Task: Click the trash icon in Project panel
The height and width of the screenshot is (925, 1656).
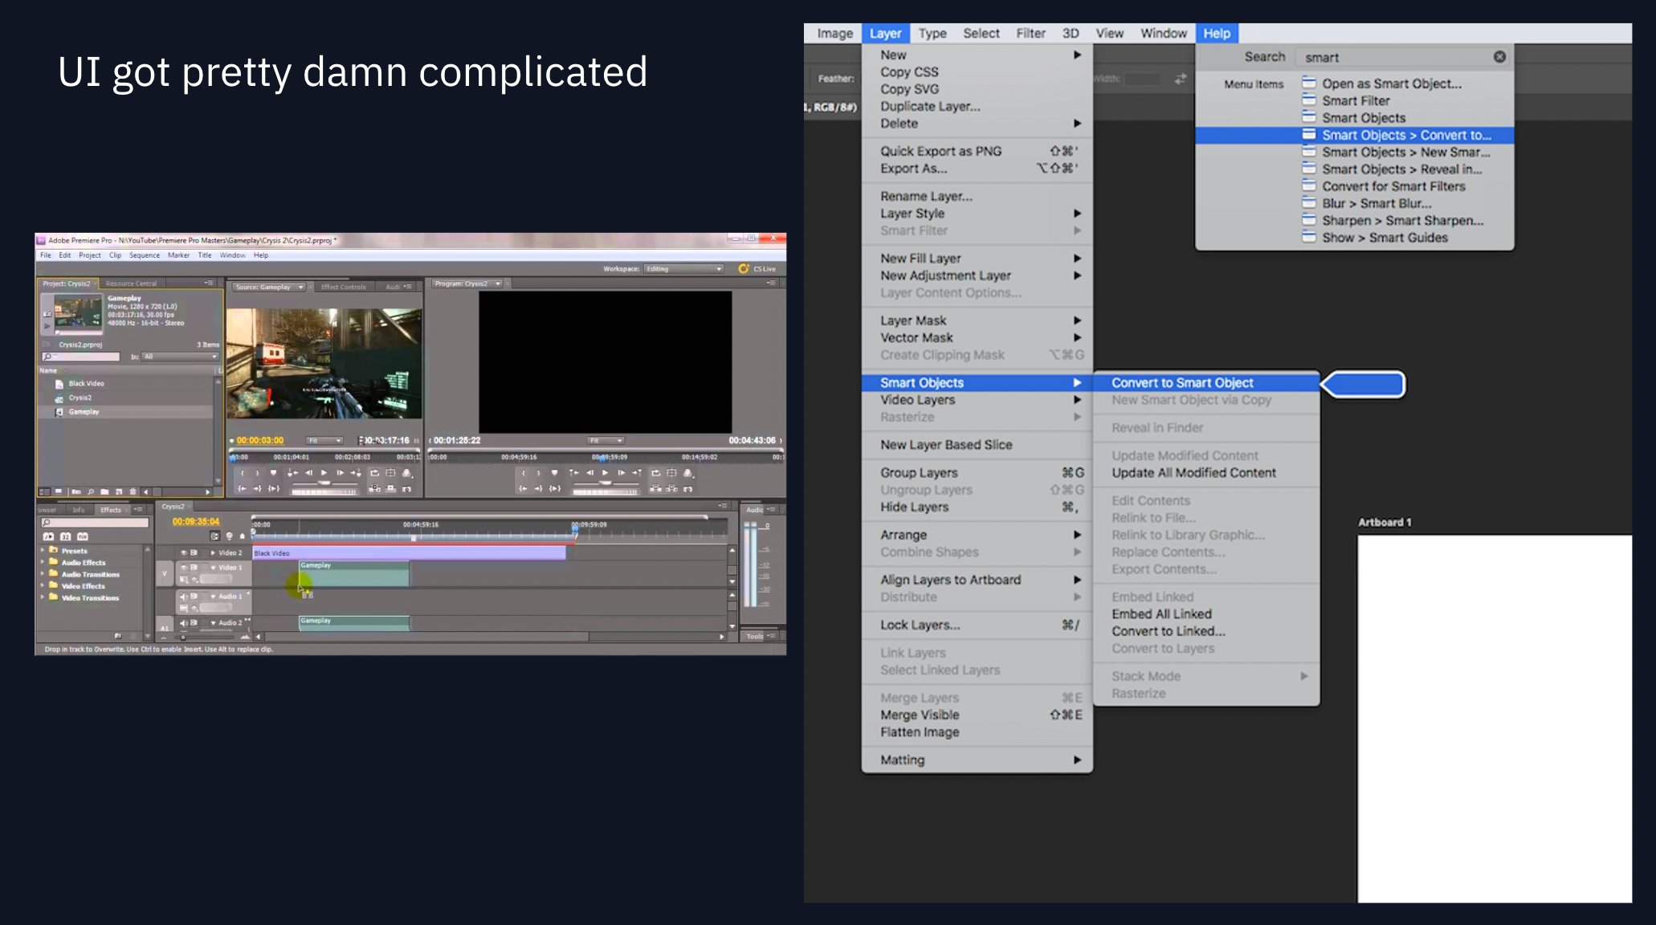Action: pyautogui.click(x=133, y=491)
